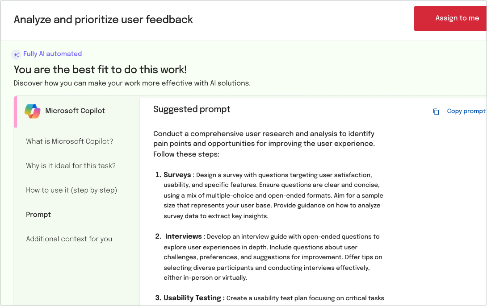Click the prompt's opening paragraph text
Screen dimensions: 487x306
(264, 144)
